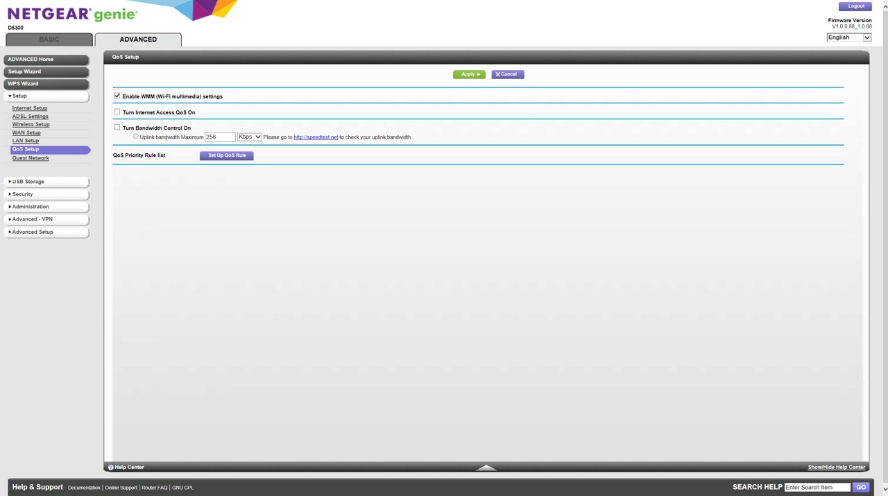Expand the Advanced Setup section
Image resolution: width=888 pixels, height=496 pixels.
point(46,232)
